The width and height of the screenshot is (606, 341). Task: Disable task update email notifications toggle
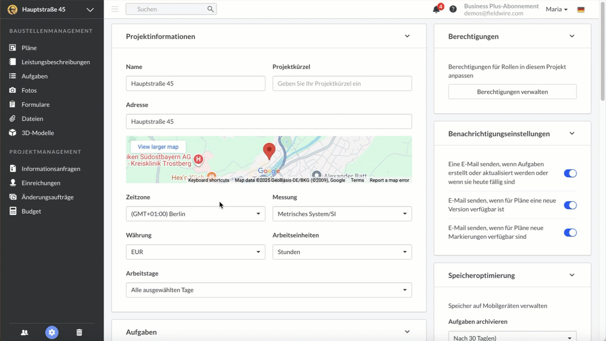coord(570,173)
